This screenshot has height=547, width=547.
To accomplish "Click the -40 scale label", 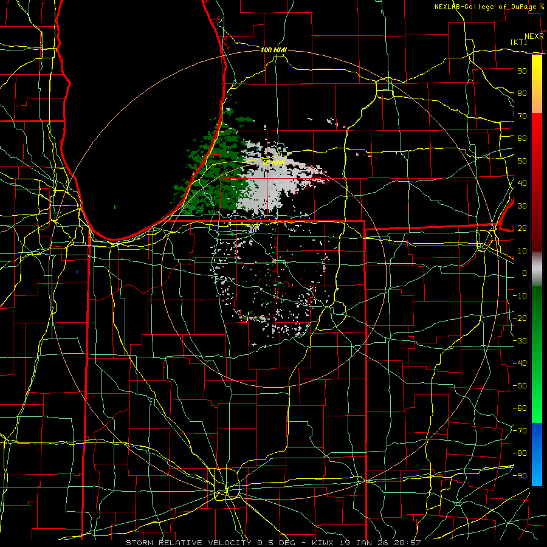I will point(520,363).
